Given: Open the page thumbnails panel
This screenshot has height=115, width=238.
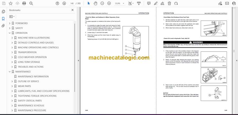Looking at the screenshot, I should pyautogui.click(x=3, y=12).
